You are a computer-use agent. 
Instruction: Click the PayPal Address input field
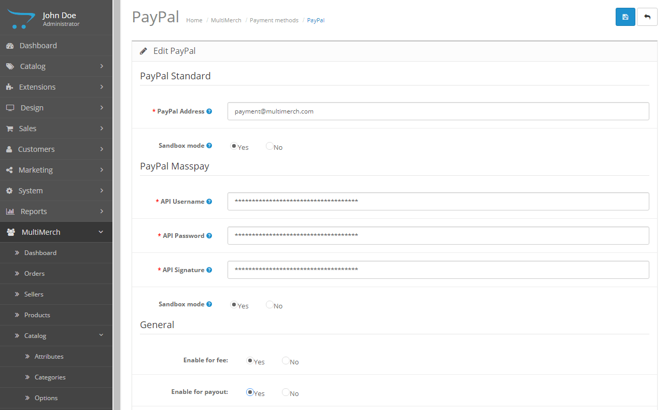(x=438, y=111)
